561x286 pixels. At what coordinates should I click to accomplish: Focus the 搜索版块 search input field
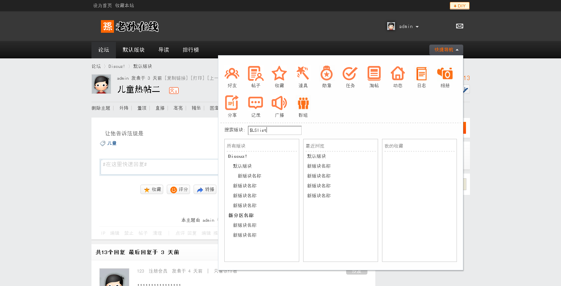click(275, 130)
